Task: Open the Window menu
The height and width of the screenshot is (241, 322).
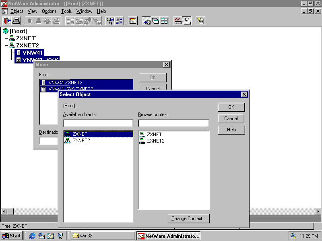Action: tap(85, 11)
